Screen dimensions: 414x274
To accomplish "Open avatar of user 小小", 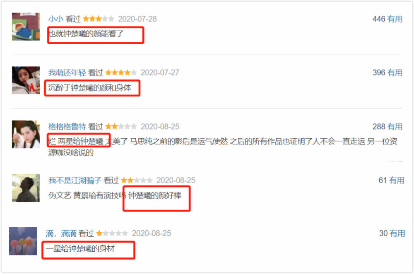I will coord(26,26).
